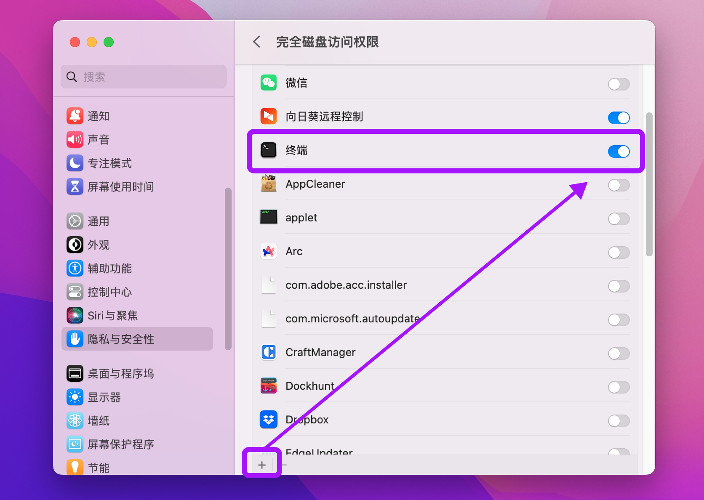This screenshot has height=500, width=704.
Task: Click the Arc browser icon
Action: [x=269, y=251]
